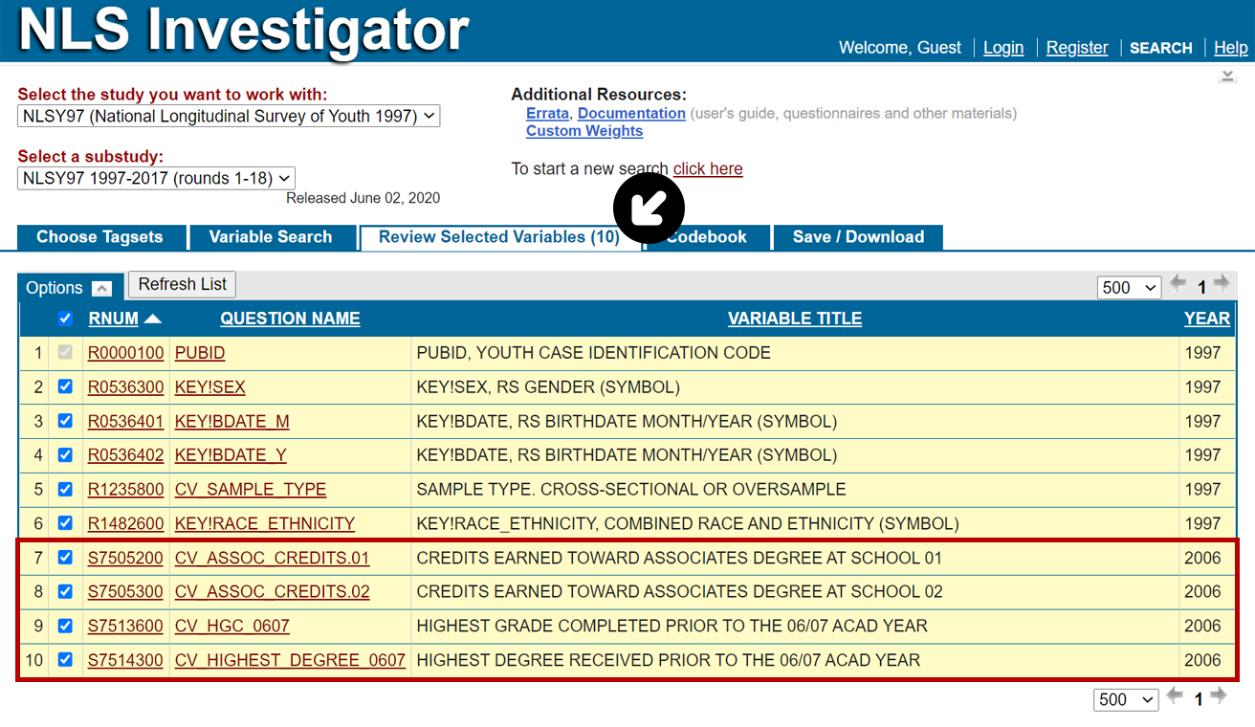This screenshot has width=1255, height=727.
Task: Click the Refresh List button
Action: 182,284
